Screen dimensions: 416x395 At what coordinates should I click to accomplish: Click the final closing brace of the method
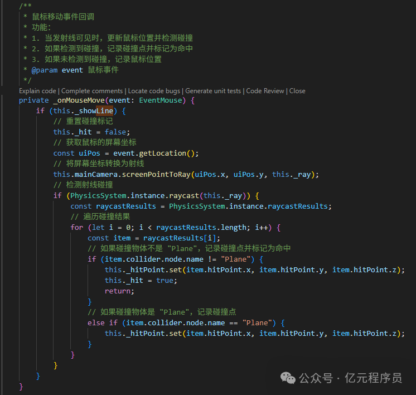click(x=21, y=387)
